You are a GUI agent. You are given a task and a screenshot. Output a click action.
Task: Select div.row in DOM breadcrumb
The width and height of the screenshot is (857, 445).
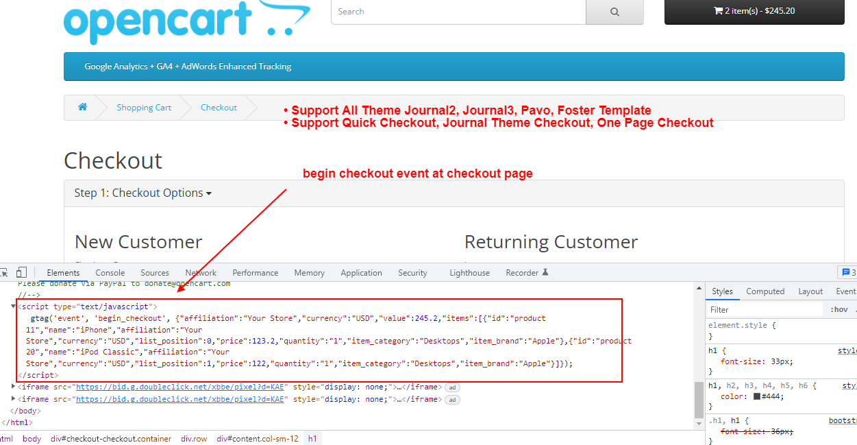coord(194,439)
